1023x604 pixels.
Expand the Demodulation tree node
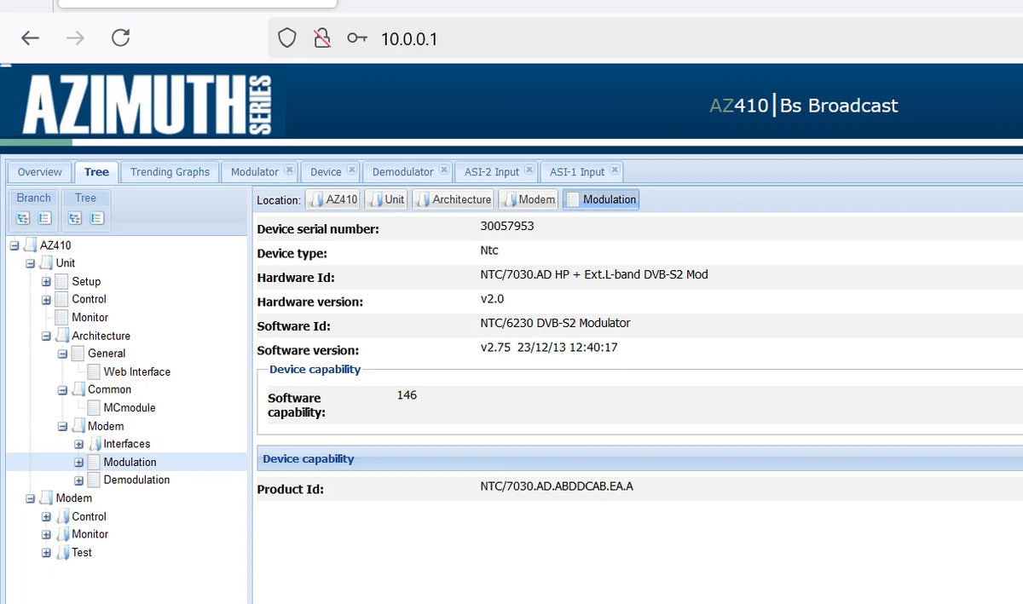[x=78, y=480]
